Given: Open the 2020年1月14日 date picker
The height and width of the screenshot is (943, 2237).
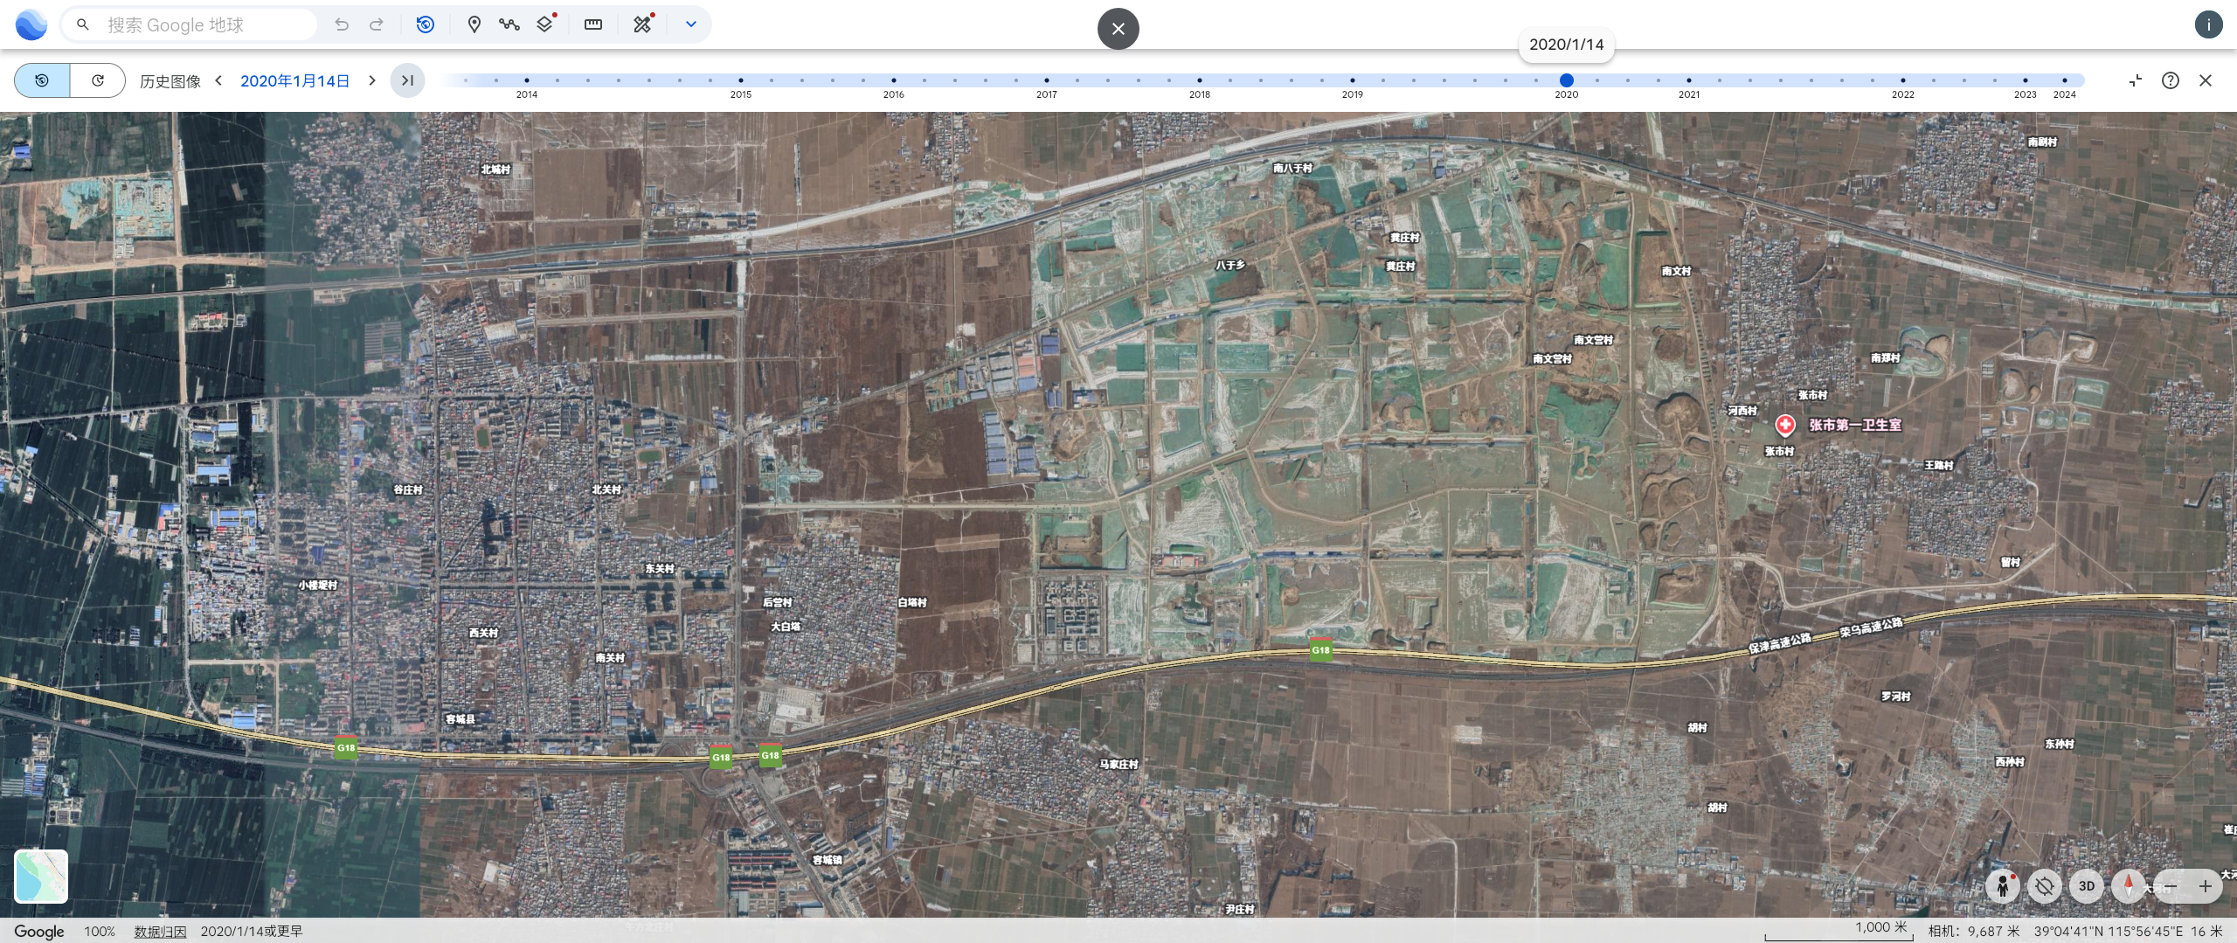Looking at the screenshot, I should (x=294, y=81).
